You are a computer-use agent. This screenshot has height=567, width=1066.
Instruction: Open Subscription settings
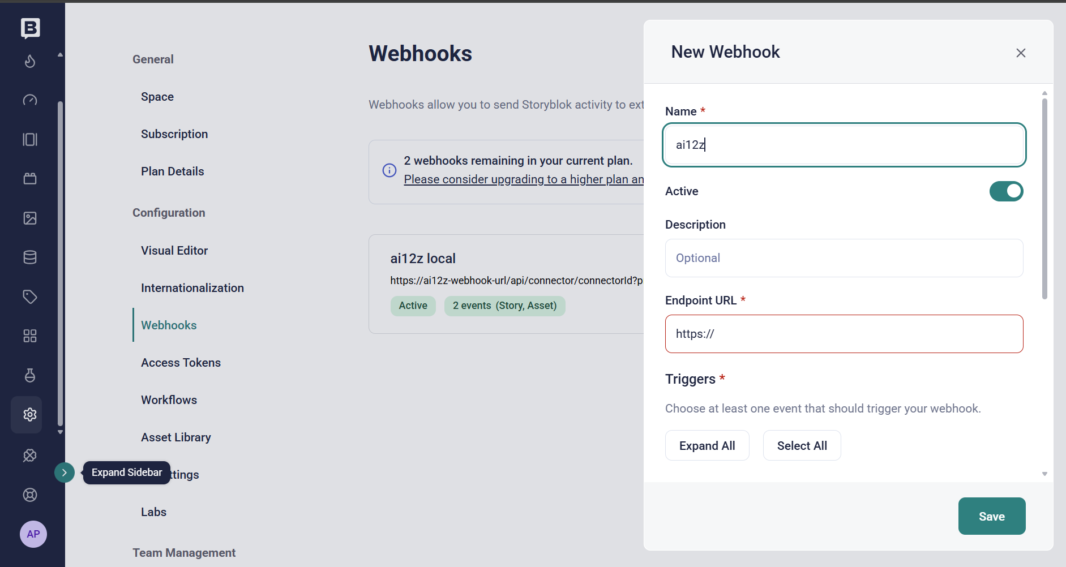174,134
